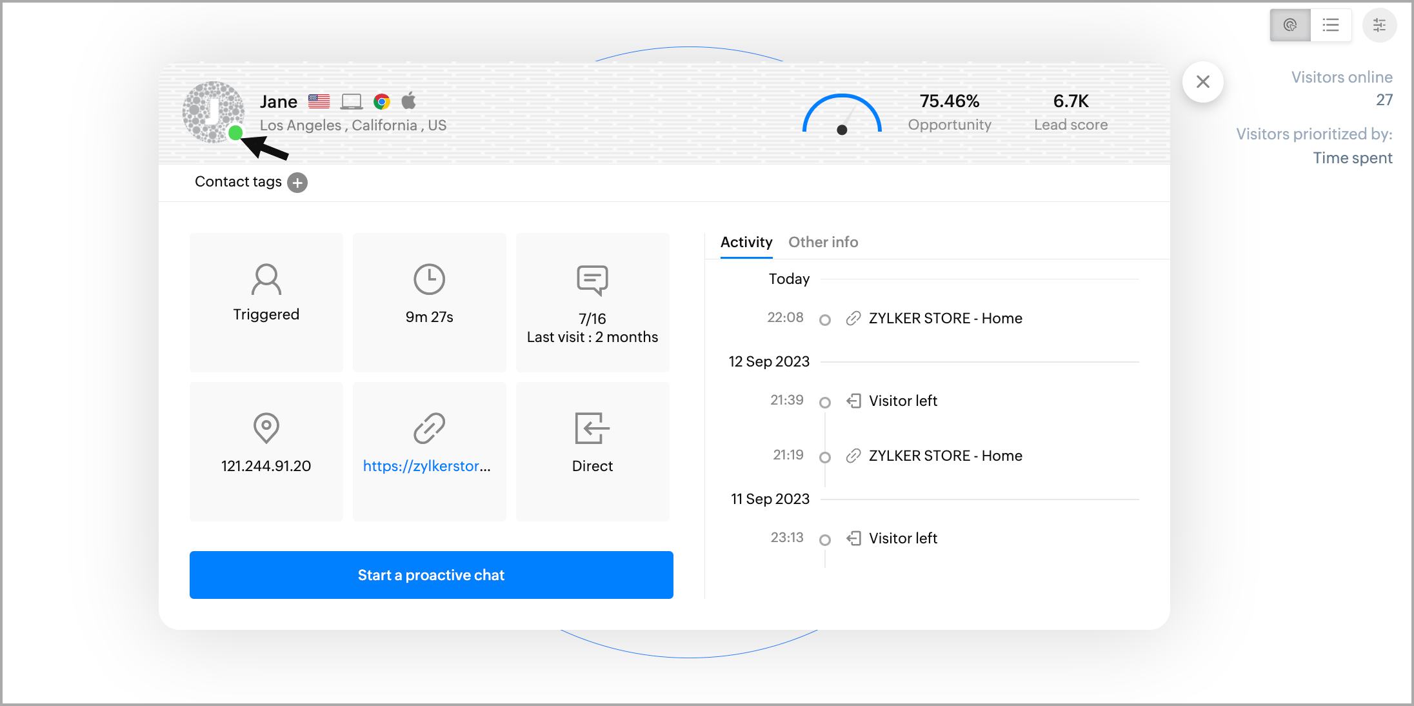Click the time spent clock icon
1414x706 pixels.
tap(429, 279)
